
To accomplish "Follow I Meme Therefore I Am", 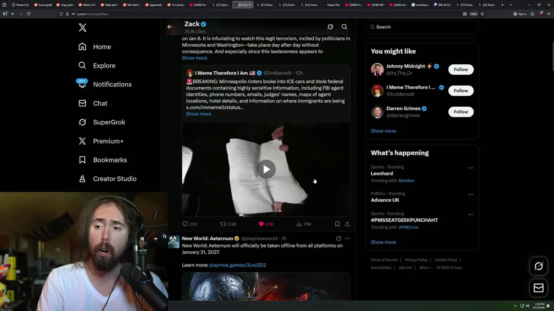I will [461, 91].
